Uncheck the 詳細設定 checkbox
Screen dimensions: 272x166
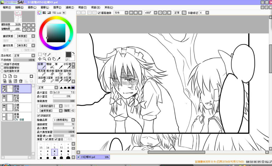38,116
